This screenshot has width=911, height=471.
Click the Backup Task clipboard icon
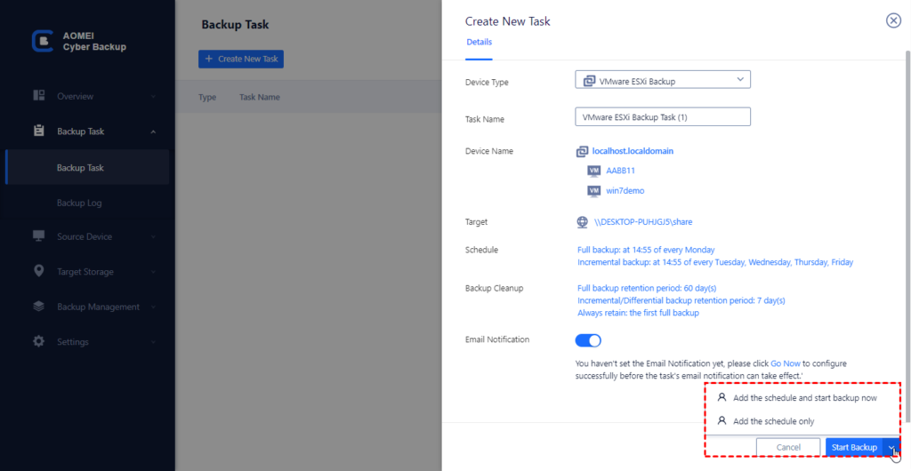pyautogui.click(x=39, y=132)
